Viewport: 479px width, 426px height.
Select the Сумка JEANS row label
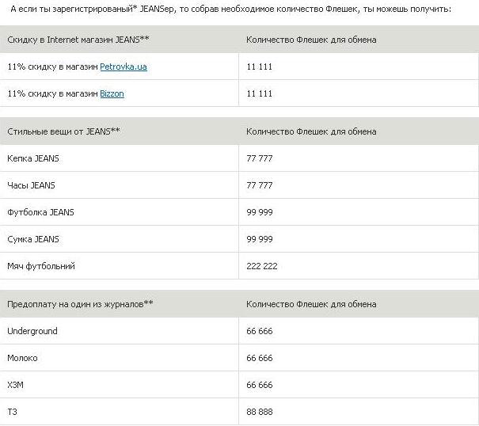[x=33, y=239]
